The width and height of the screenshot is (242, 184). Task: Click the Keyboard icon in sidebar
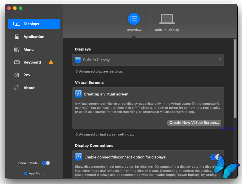click(17, 62)
